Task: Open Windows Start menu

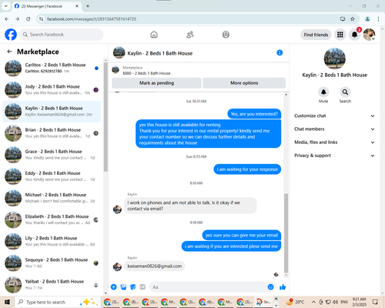Action: [x=7, y=302]
